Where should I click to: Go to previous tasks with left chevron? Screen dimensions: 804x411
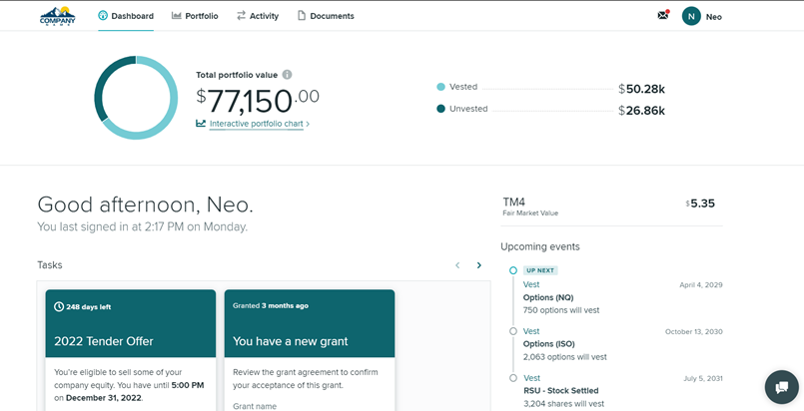(457, 265)
